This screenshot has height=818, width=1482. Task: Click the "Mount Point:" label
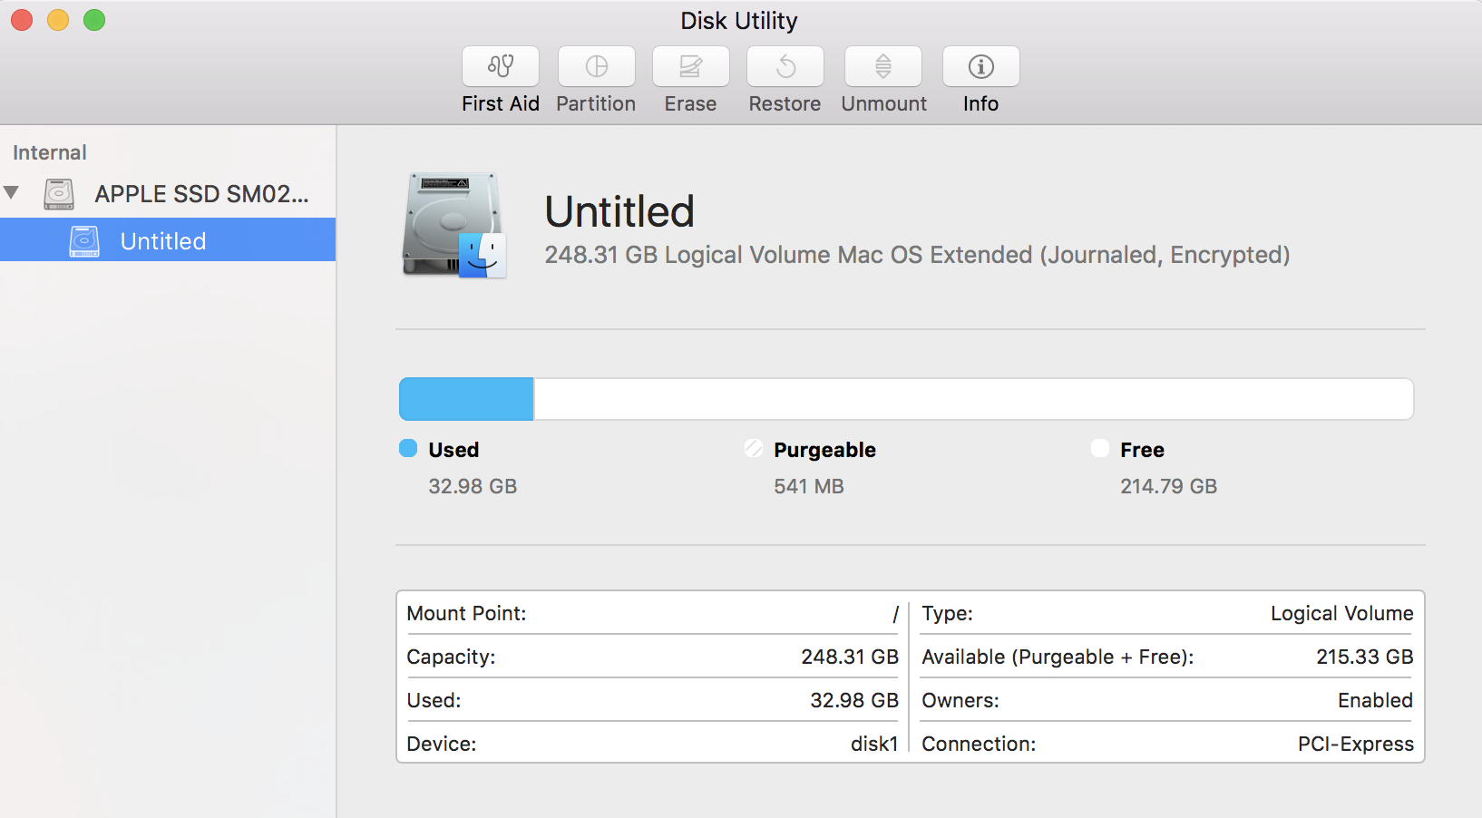click(x=466, y=613)
